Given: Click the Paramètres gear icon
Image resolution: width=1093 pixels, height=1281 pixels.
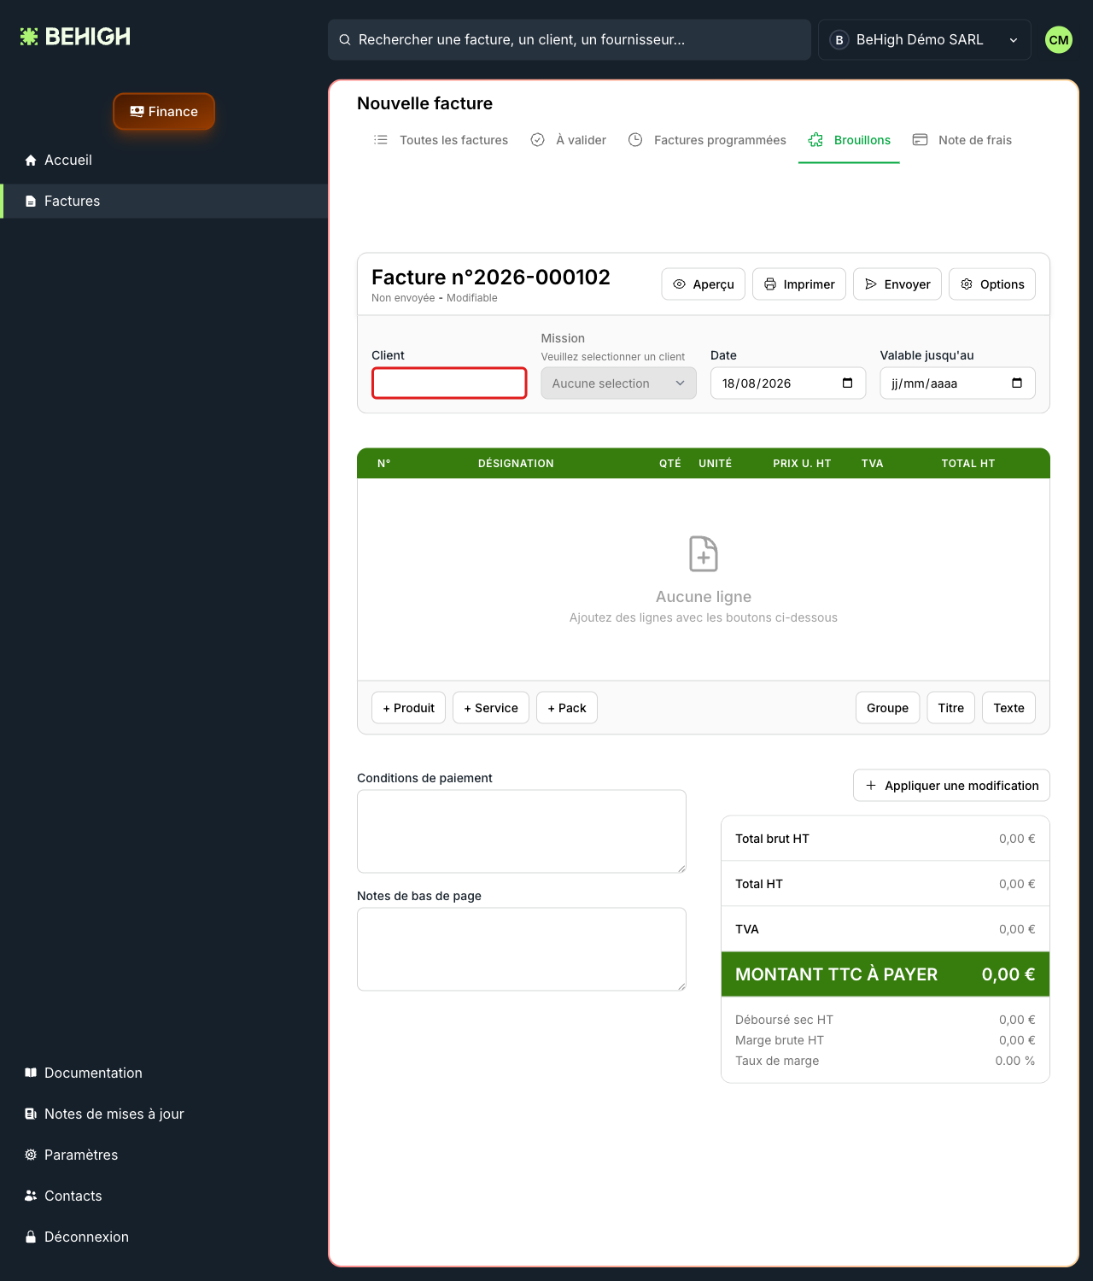Looking at the screenshot, I should click(31, 1155).
